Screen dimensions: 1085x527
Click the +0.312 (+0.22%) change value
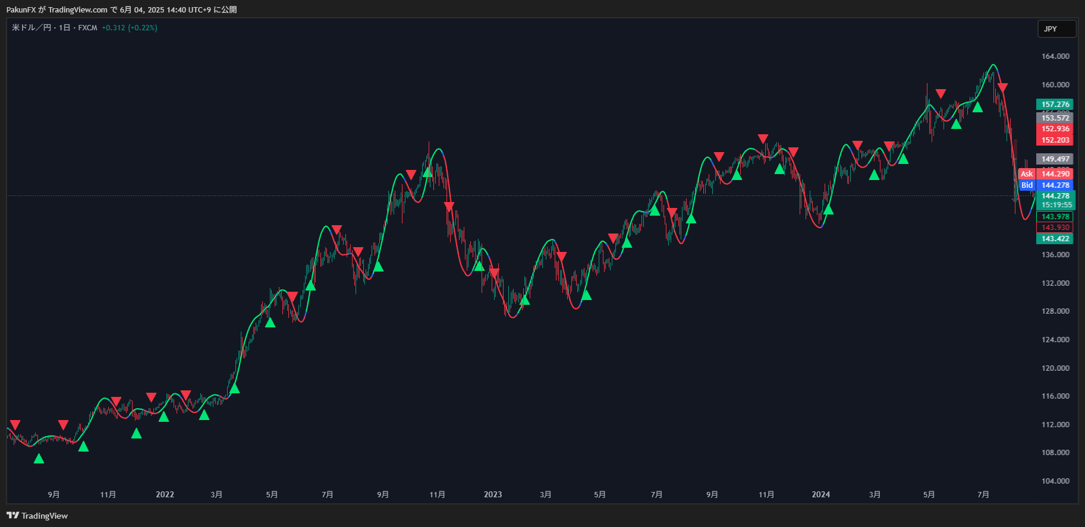click(x=130, y=27)
